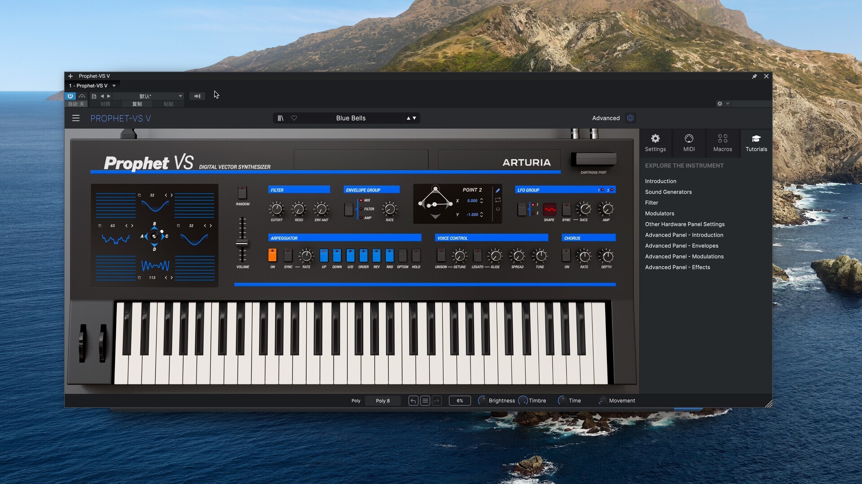Open Advanced Panel - Envelopes tutorial
This screenshot has height=484, width=862.
pos(682,246)
